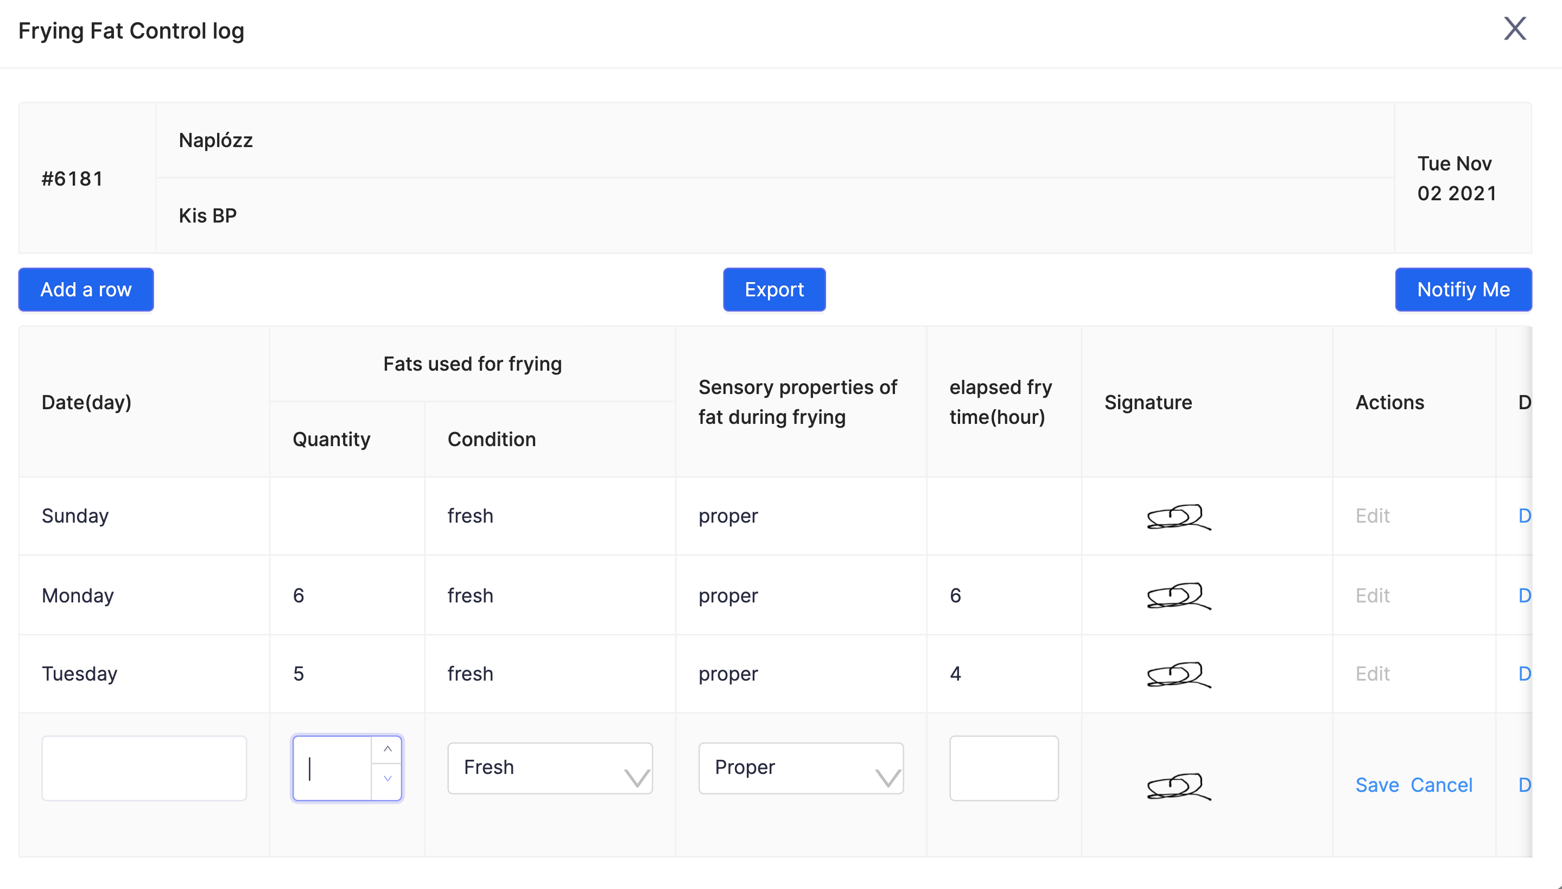Click the Quantity number input field
Image resolution: width=1562 pixels, height=889 pixels.
[x=333, y=767]
